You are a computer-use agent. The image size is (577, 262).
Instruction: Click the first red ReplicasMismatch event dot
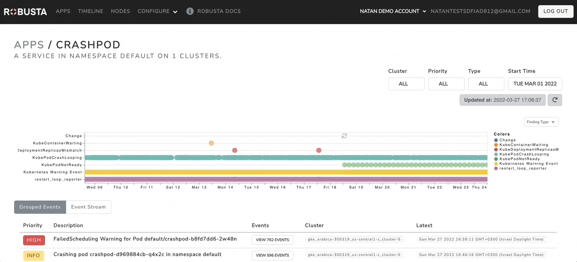[x=235, y=150]
